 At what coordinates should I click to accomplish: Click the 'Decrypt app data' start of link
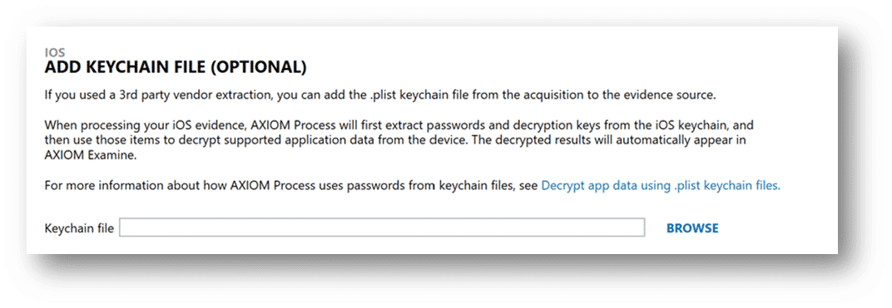point(583,185)
